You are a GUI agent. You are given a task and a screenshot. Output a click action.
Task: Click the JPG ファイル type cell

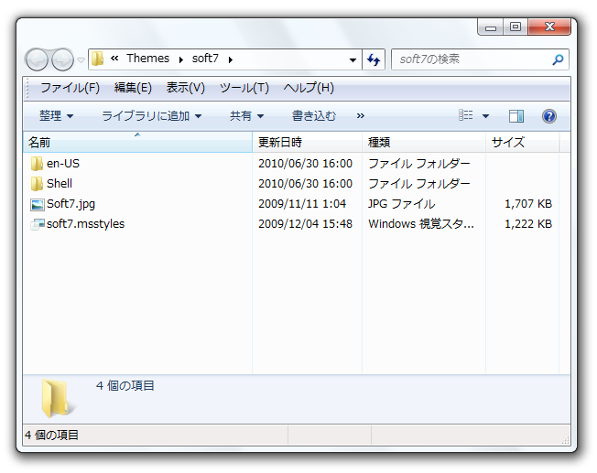coord(402,204)
